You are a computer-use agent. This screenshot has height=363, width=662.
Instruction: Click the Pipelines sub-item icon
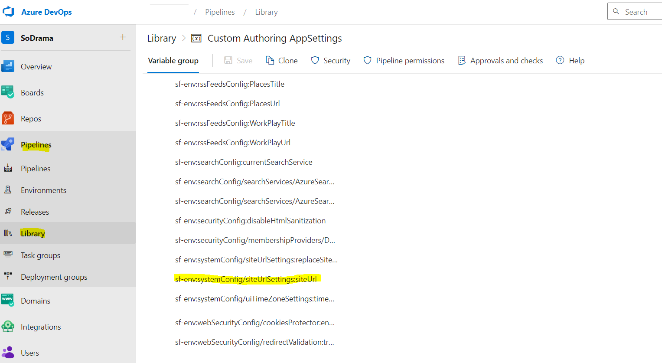point(8,168)
